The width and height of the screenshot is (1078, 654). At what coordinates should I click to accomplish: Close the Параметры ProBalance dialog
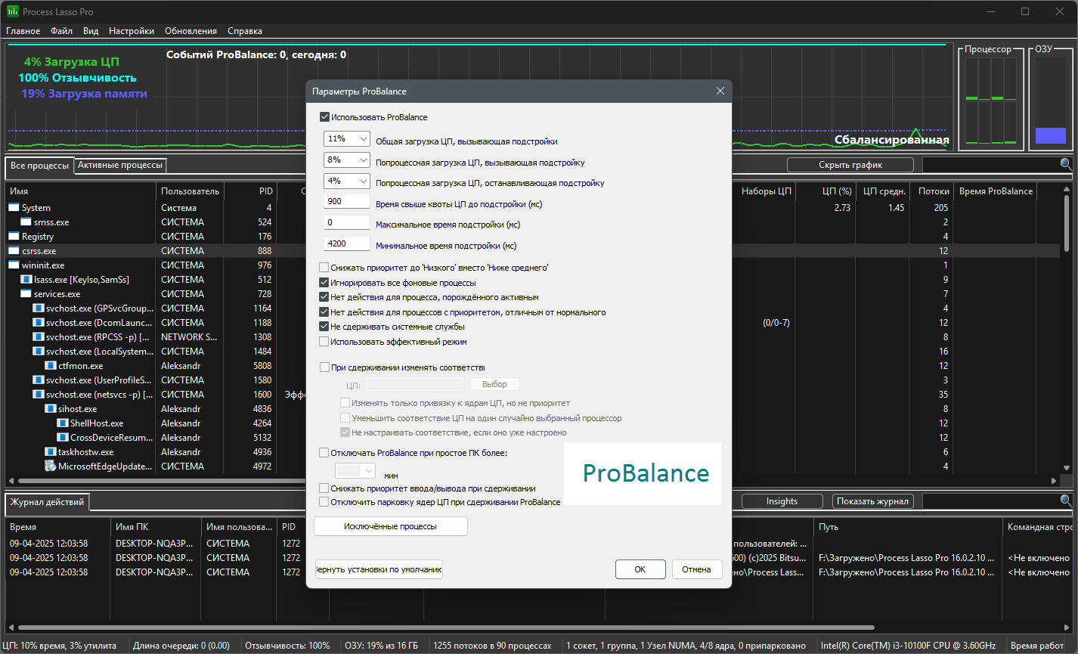click(x=720, y=91)
